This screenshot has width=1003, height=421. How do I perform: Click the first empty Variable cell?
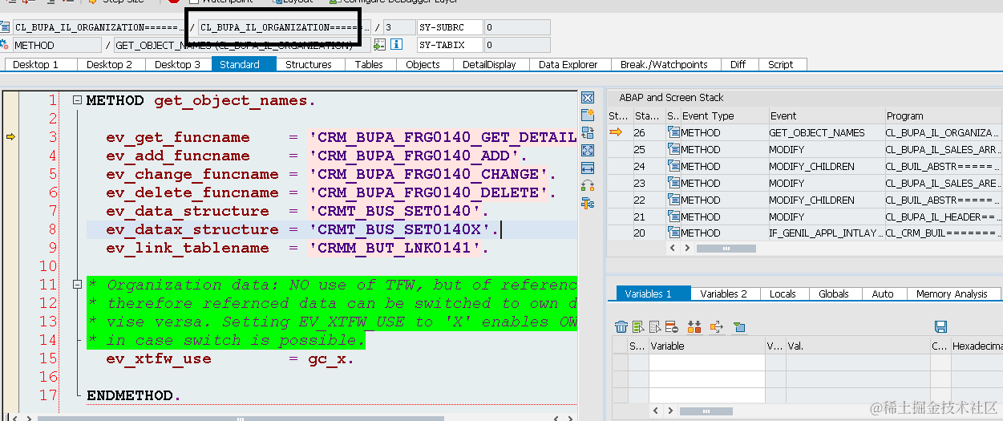coord(706,362)
